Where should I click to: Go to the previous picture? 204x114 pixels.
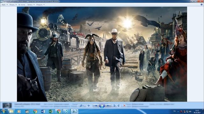96,105
